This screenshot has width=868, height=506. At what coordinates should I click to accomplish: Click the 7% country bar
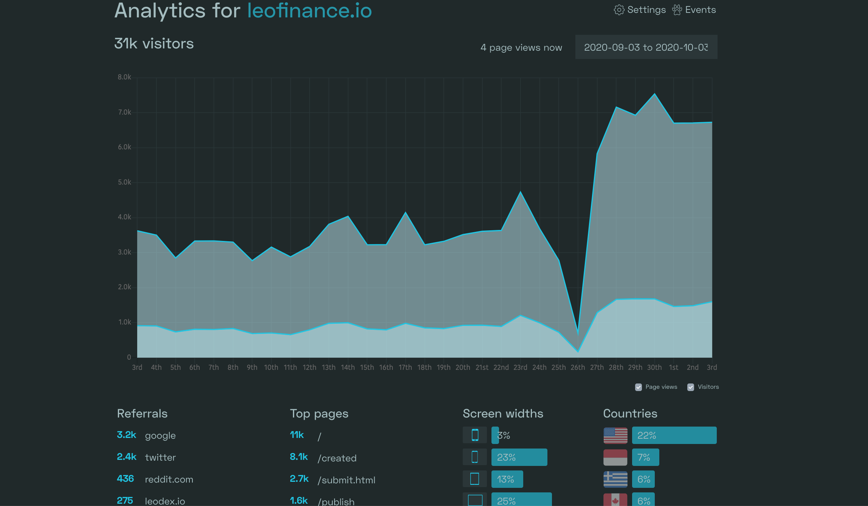(x=646, y=457)
